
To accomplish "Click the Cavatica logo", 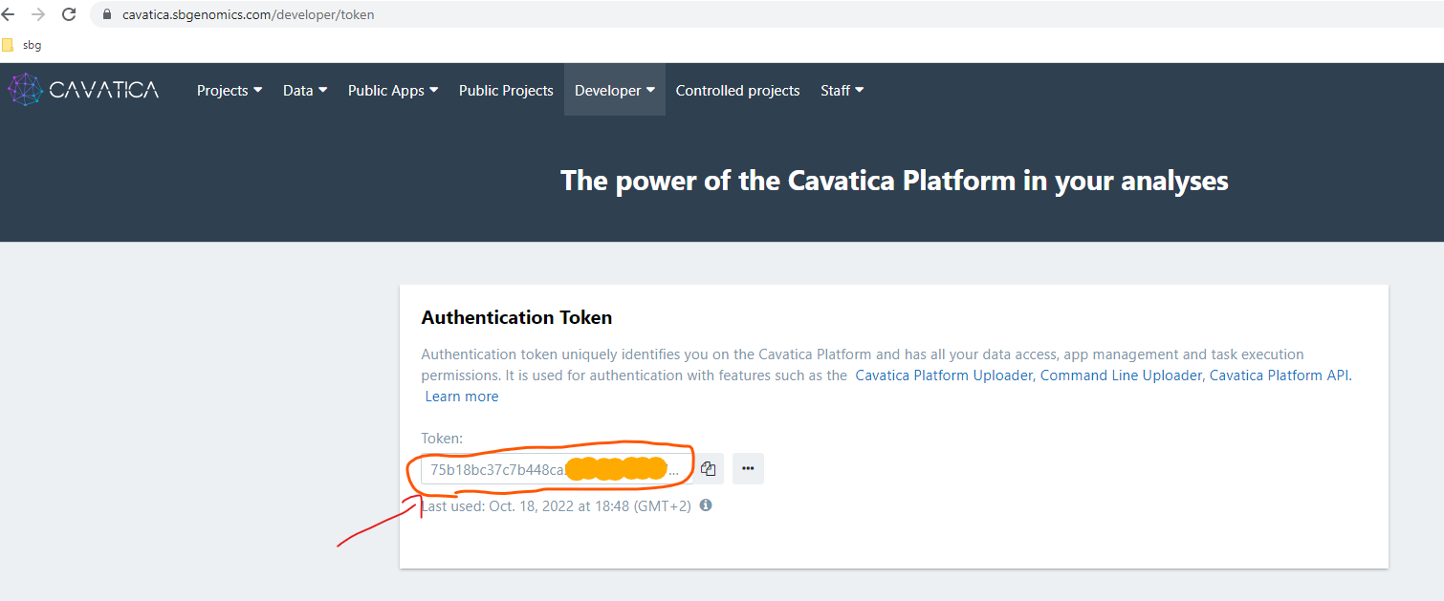I will (83, 90).
